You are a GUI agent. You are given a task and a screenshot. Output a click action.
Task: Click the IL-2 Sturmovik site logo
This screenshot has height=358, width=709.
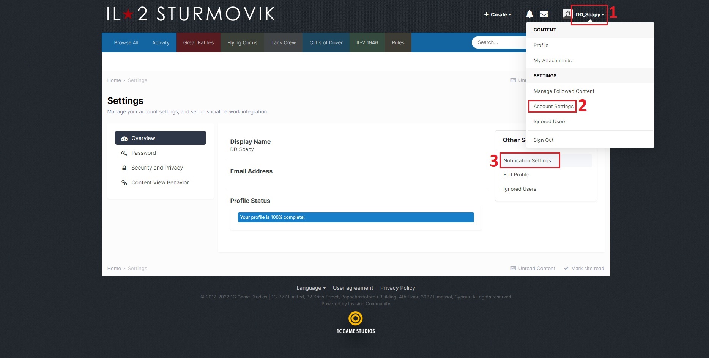coord(191,14)
